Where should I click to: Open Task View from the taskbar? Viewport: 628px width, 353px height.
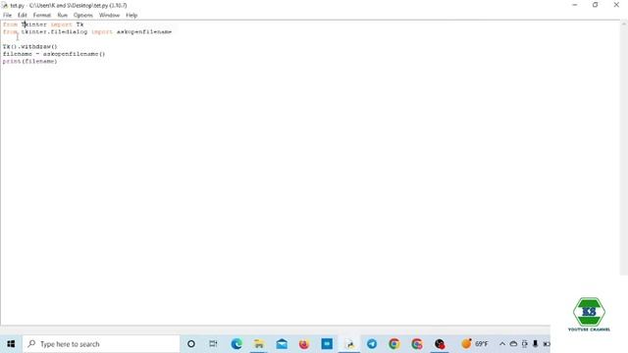point(213,344)
